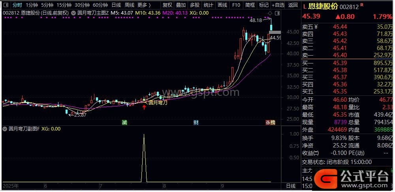Viewport: 395px width, 192px height.
Task: Toggle the left sidebar panel icon
Action: coord(6,5)
